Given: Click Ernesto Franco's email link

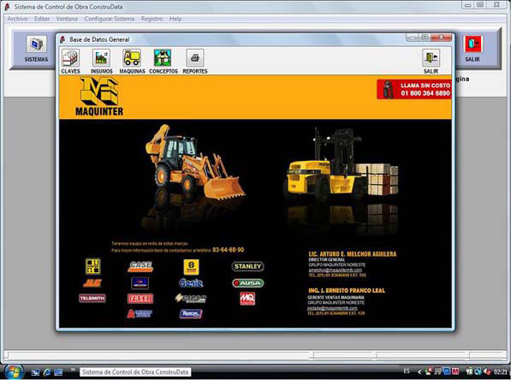Looking at the screenshot, I should click(x=332, y=308).
